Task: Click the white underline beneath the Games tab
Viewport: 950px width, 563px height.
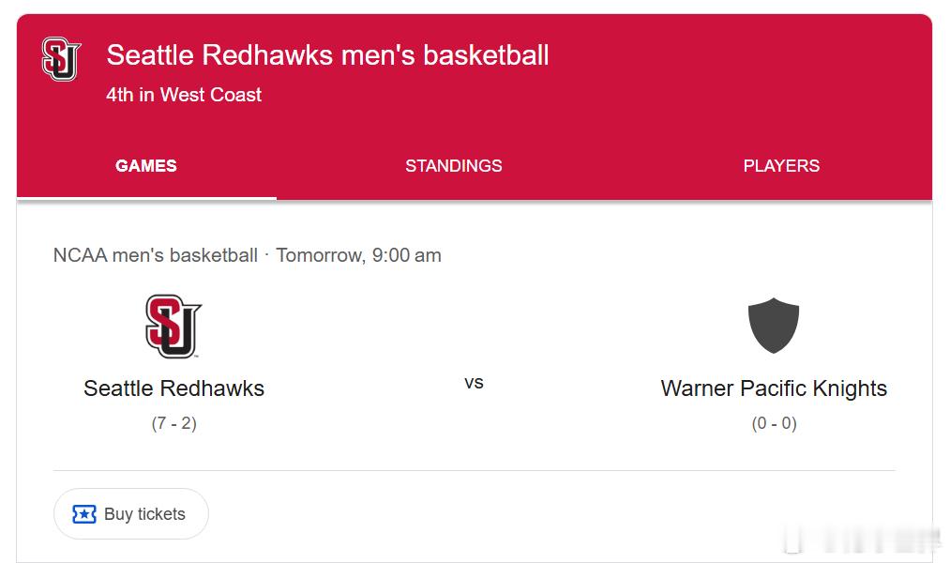Action: coord(146,198)
